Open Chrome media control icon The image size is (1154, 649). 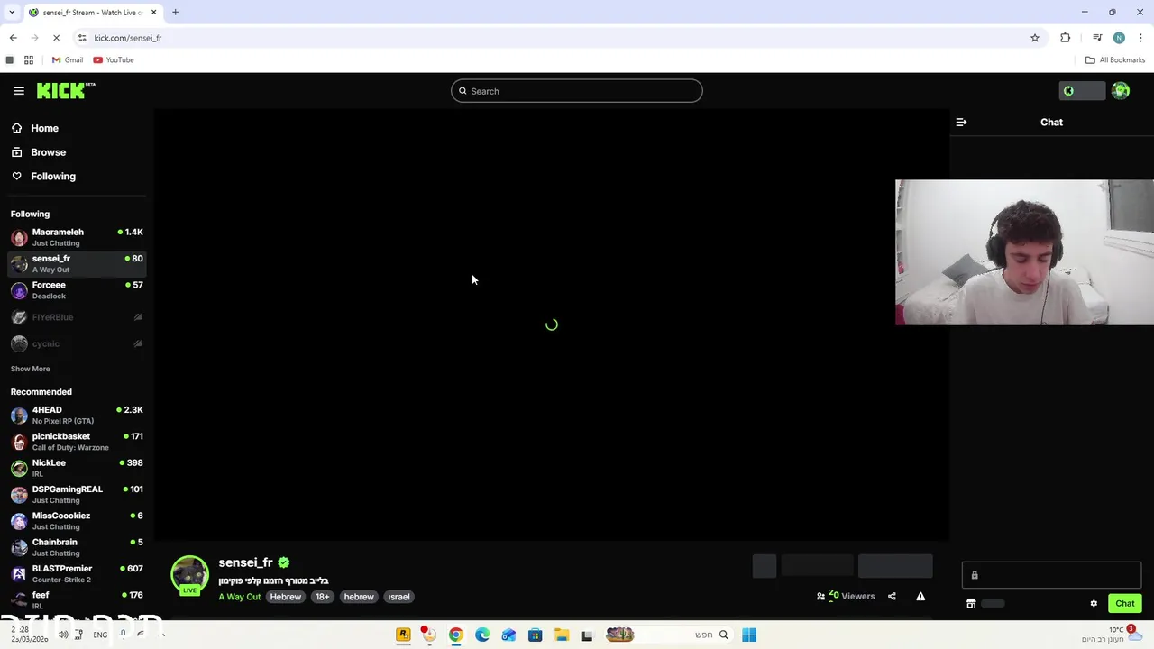[1097, 38]
